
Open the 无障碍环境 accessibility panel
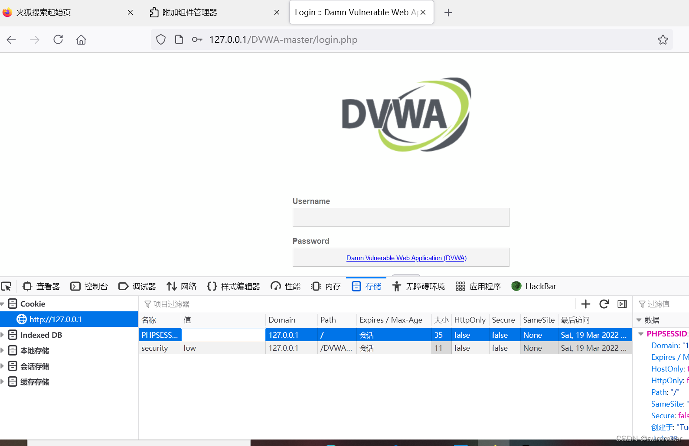click(x=418, y=287)
